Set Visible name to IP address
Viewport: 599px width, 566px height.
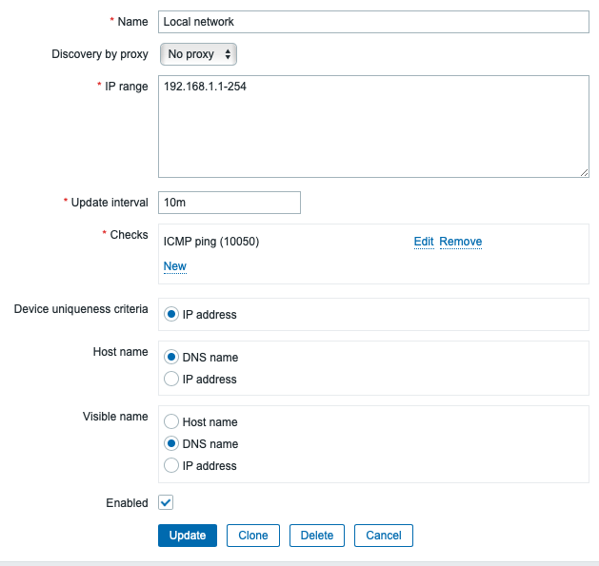pyautogui.click(x=171, y=466)
